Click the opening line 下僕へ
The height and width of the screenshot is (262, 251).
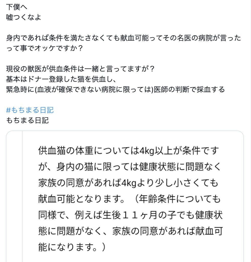(x=17, y=7)
